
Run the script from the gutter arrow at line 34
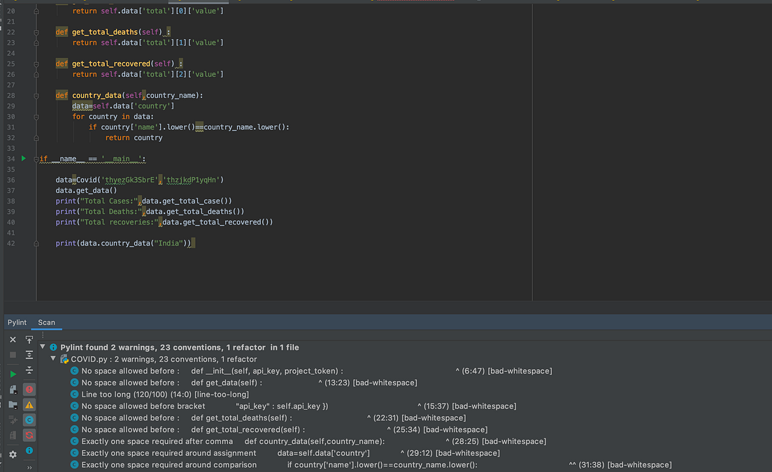point(22,159)
